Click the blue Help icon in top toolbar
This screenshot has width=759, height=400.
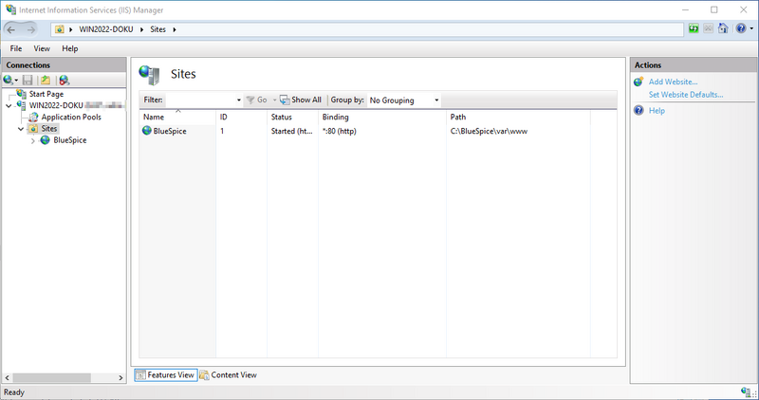tap(739, 29)
